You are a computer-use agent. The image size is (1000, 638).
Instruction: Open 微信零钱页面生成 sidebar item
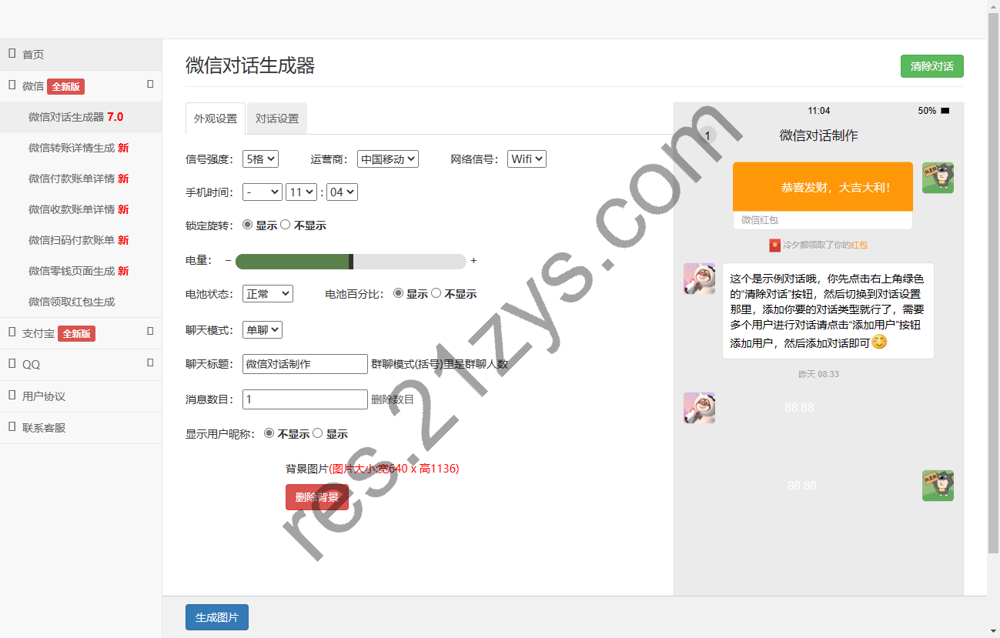pos(81,271)
